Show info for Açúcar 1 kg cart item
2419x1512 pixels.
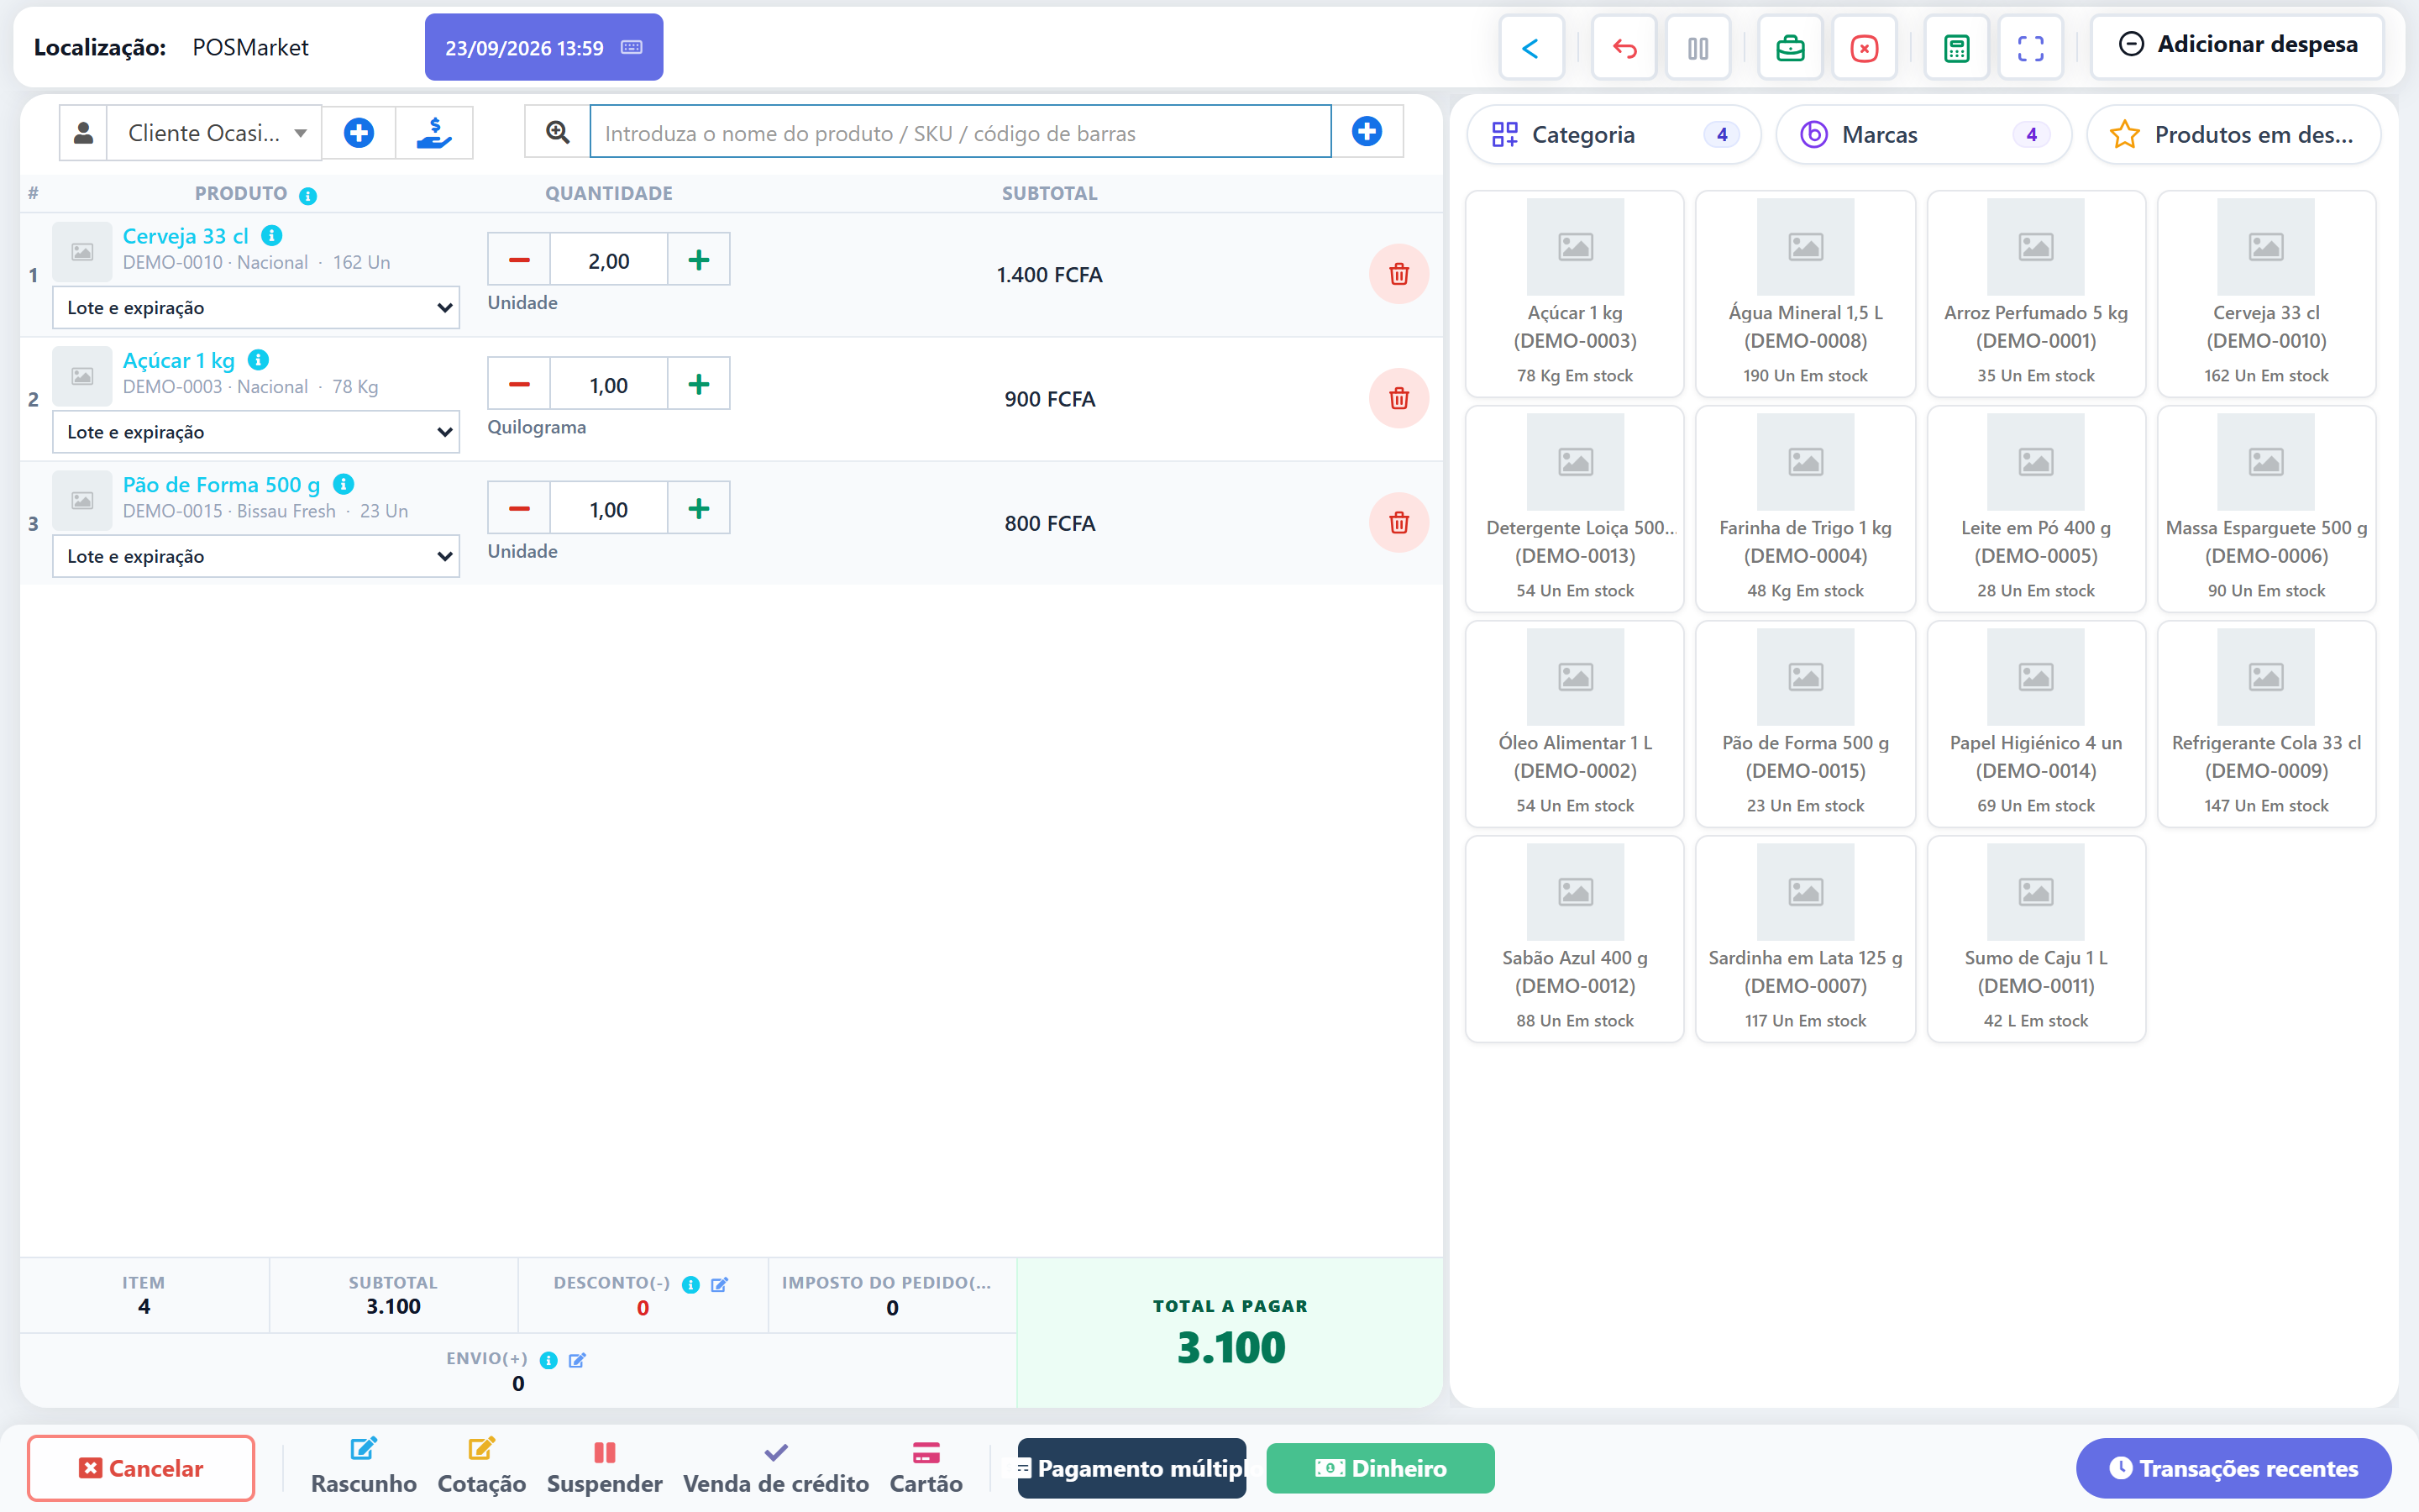(x=258, y=359)
